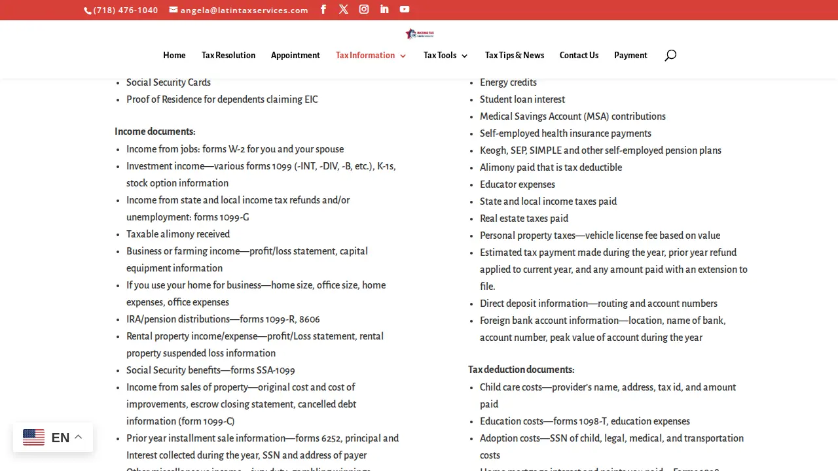Click the site logo in header
838x471 pixels.
(x=419, y=33)
